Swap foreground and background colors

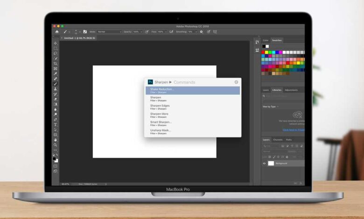tap(57, 155)
